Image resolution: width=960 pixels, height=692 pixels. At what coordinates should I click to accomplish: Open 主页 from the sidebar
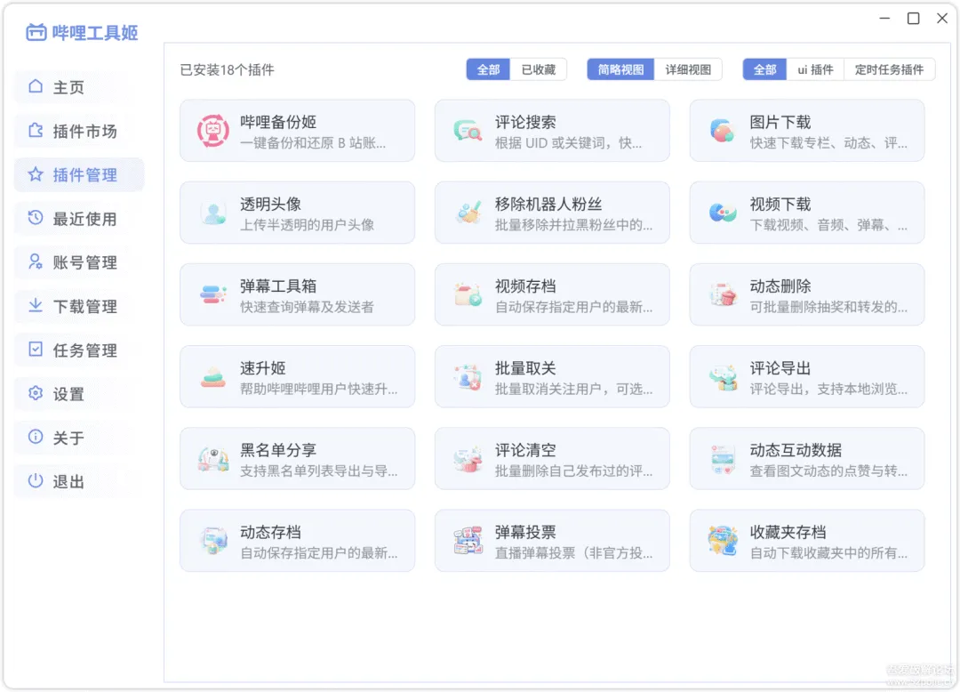click(79, 87)
